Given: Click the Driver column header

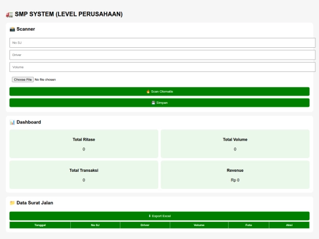Looking at the screenshot, I should click(145, 225).
